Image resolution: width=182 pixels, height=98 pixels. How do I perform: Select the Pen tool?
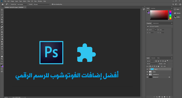tap(2, 47)
